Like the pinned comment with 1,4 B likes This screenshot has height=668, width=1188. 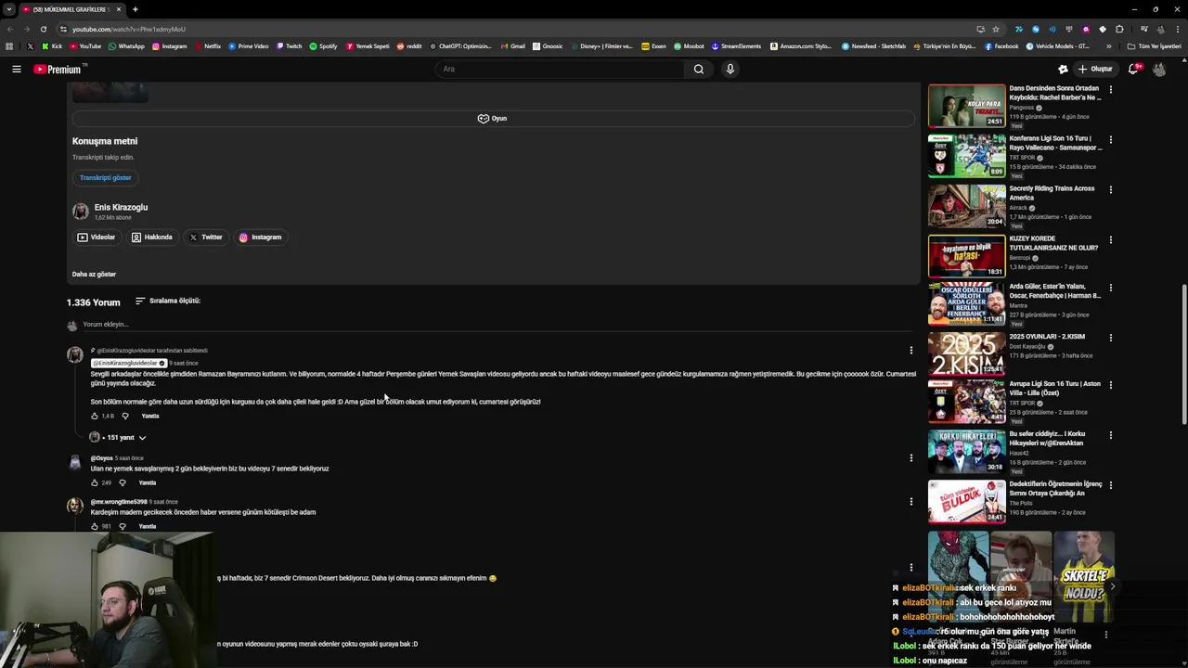[94, 416]
